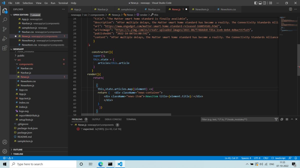The width and height of the screenshot is (300, 168).
Task: Collapse the Open Editors section
Action: (39, 15)
